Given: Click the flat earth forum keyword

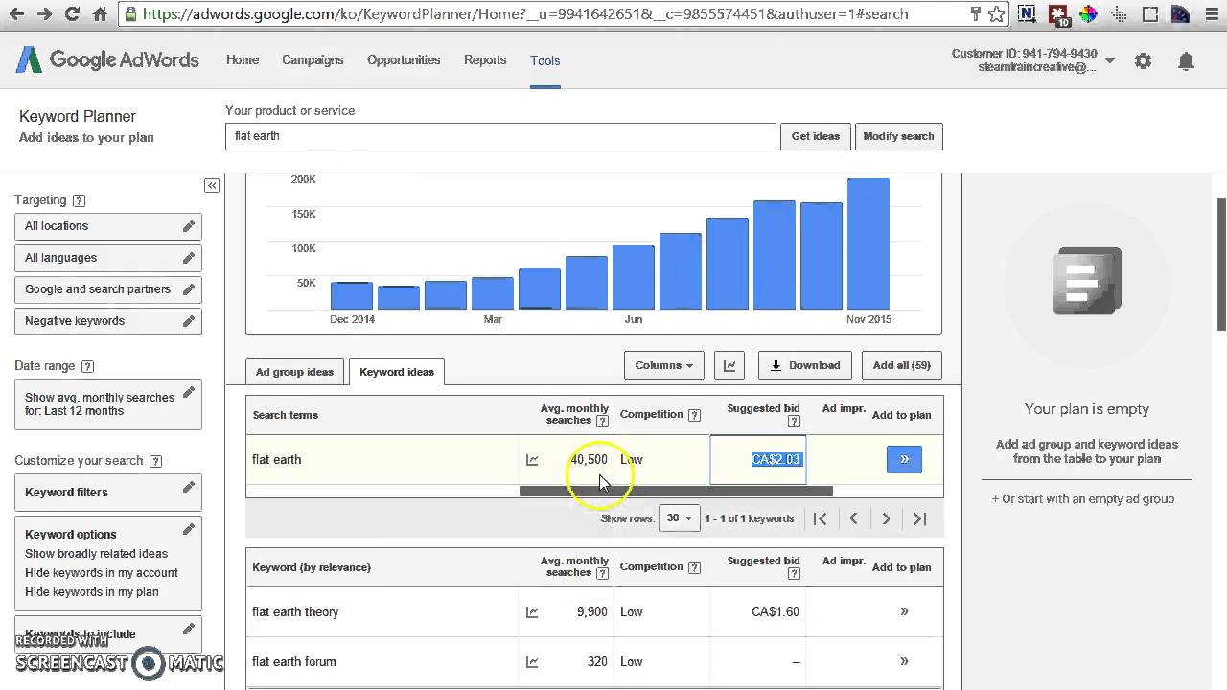Looking at the screenshot, I should coord(294,661).
